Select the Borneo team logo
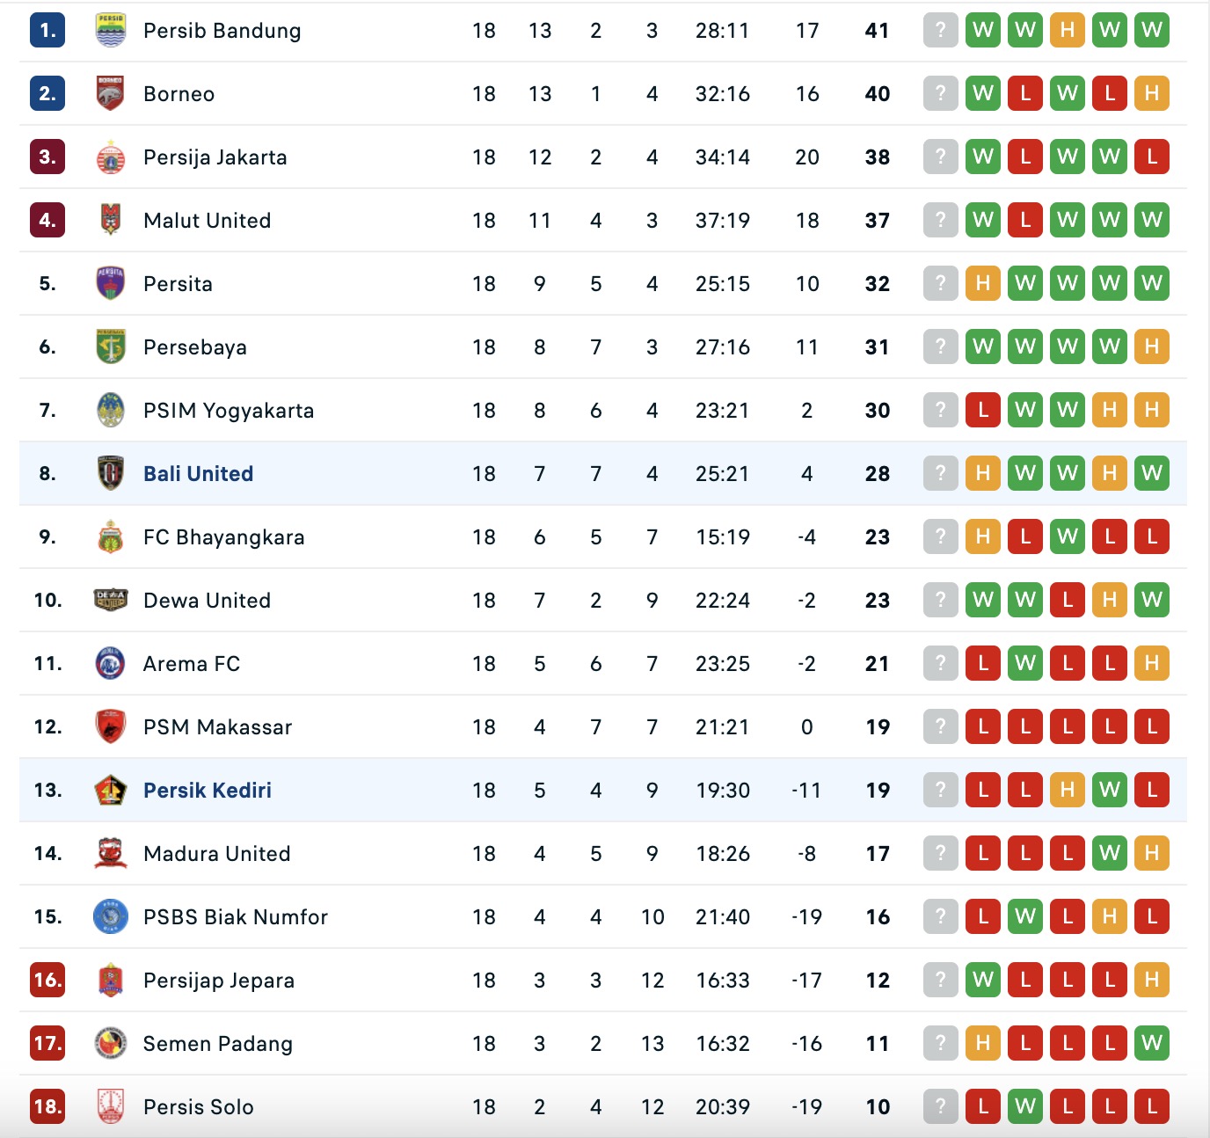This screenshot has width=1210, height=1138. pos(111,93)
